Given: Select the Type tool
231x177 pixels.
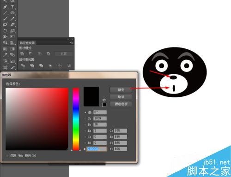Looking at the screenshot, I should 12,7.
